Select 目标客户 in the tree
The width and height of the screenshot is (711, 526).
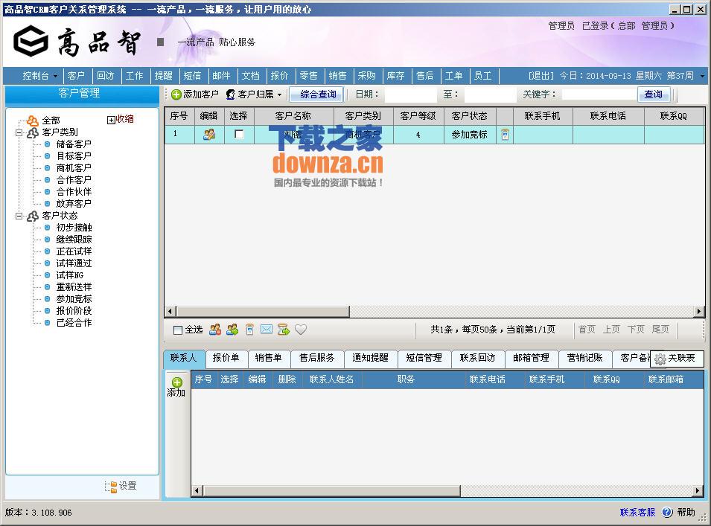point(74,155)
